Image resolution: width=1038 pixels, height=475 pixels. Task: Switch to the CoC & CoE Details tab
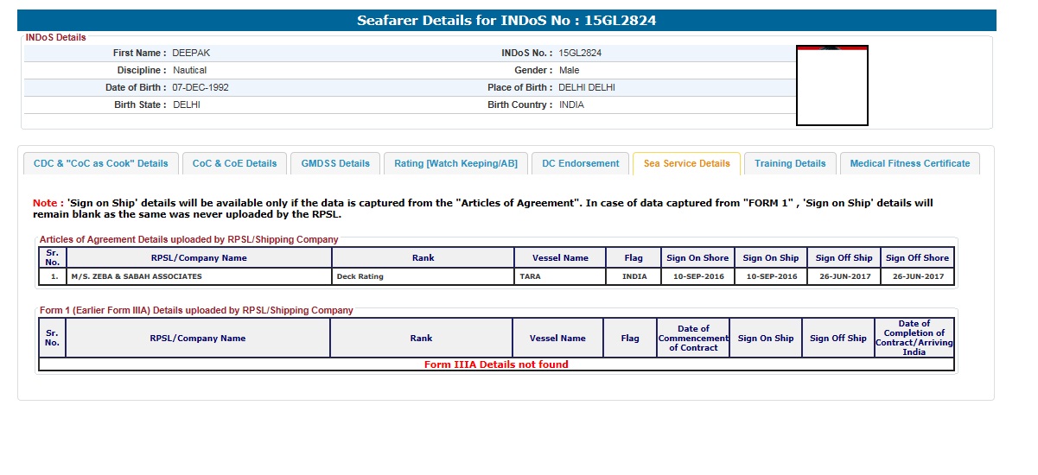234,163
